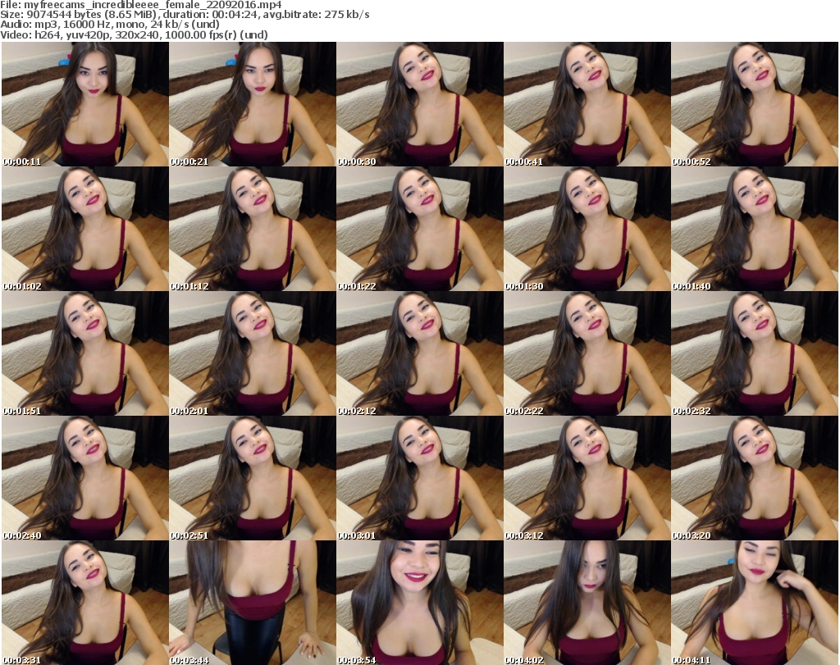
Task: Click the 'Size: 9074544 bytes' info line
Action: [x=185, y=15]
